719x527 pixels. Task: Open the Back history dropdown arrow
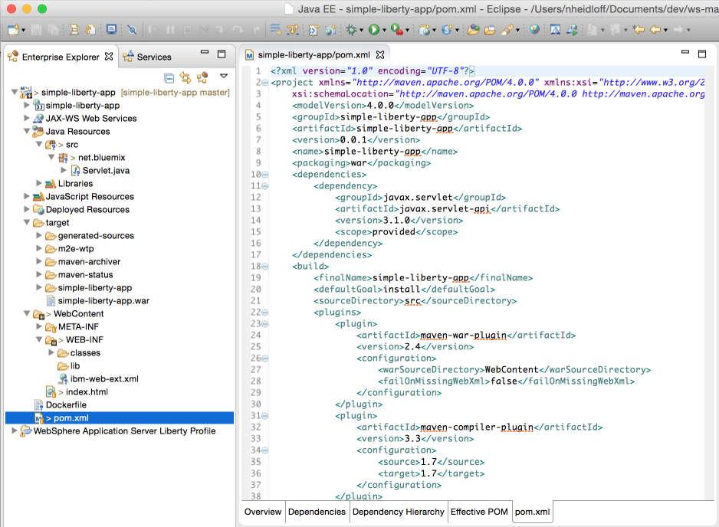[x=665, y=30]
